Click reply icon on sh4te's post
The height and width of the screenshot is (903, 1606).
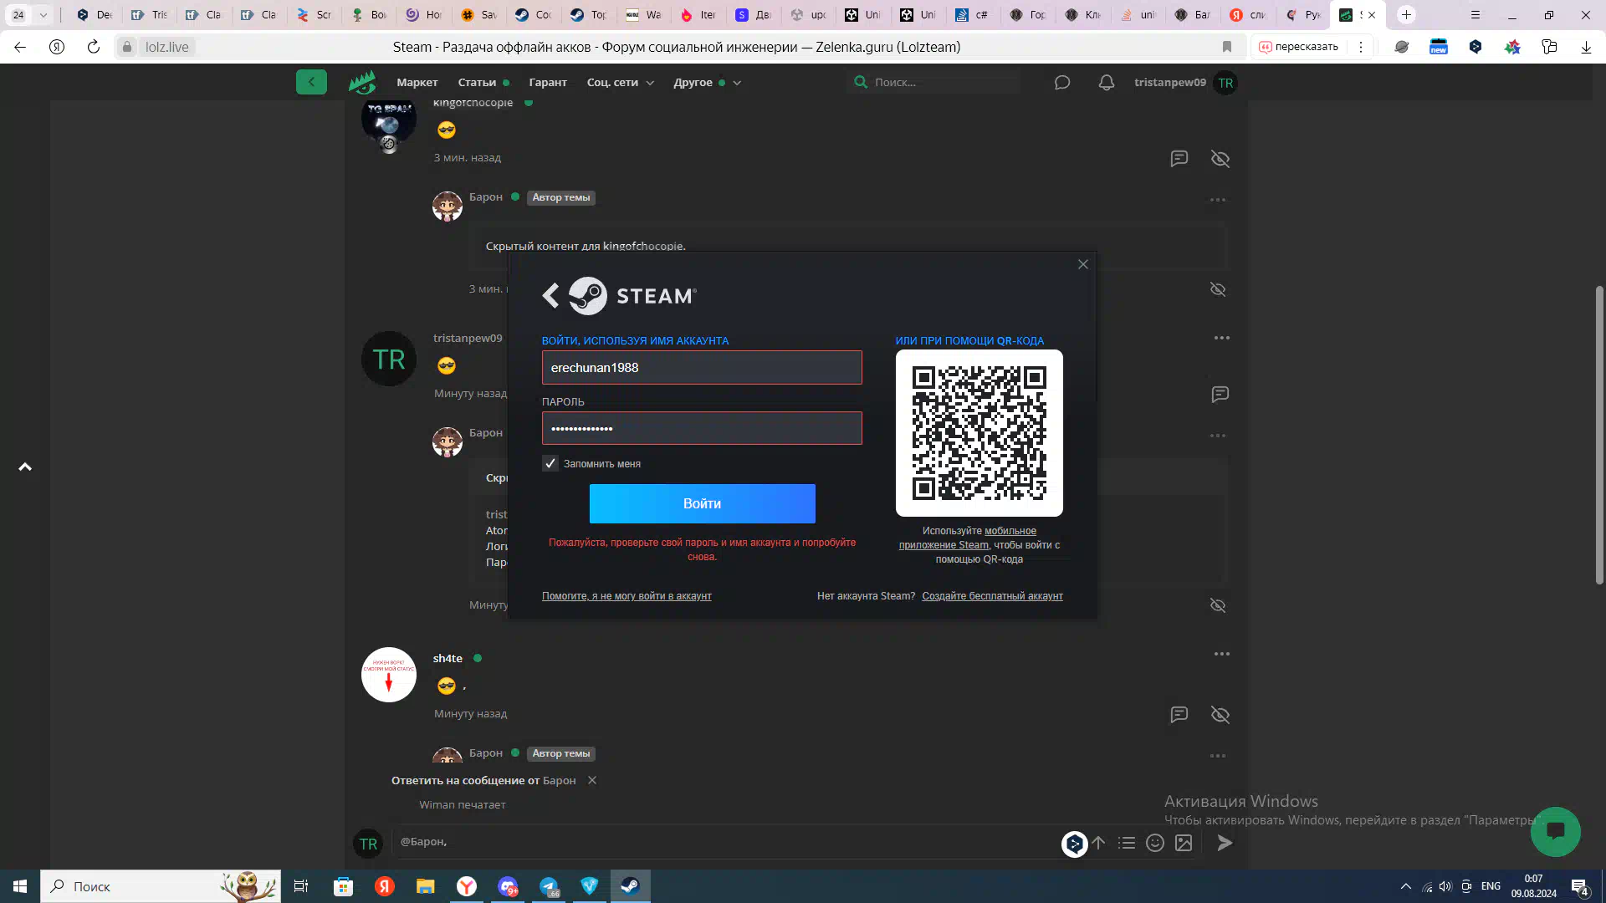1179,714
